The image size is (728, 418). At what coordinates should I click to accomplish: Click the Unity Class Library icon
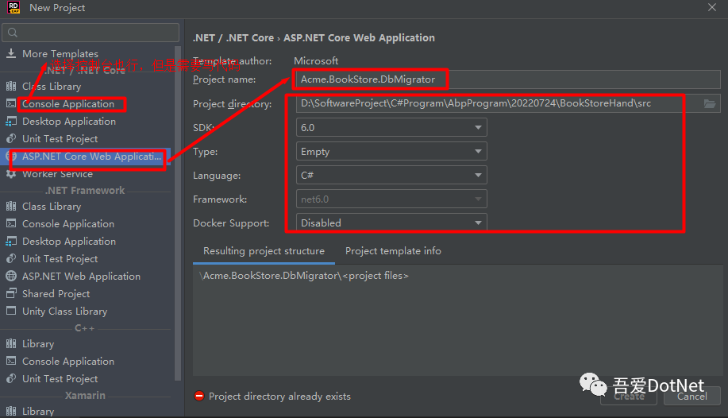pyautogui.click(x=11, y=312)
